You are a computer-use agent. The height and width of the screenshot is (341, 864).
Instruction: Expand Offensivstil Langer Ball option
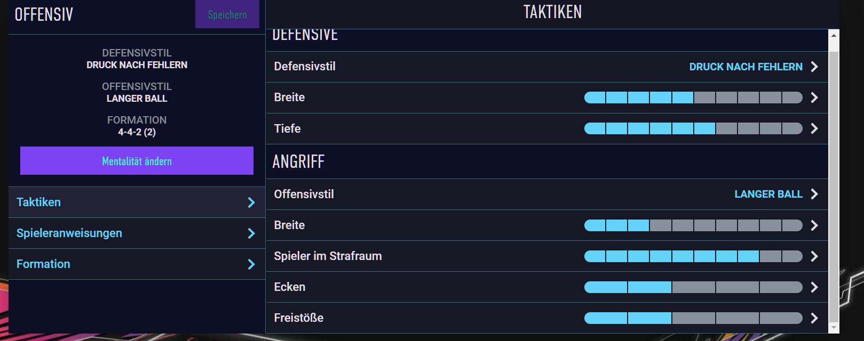point(547,194)
